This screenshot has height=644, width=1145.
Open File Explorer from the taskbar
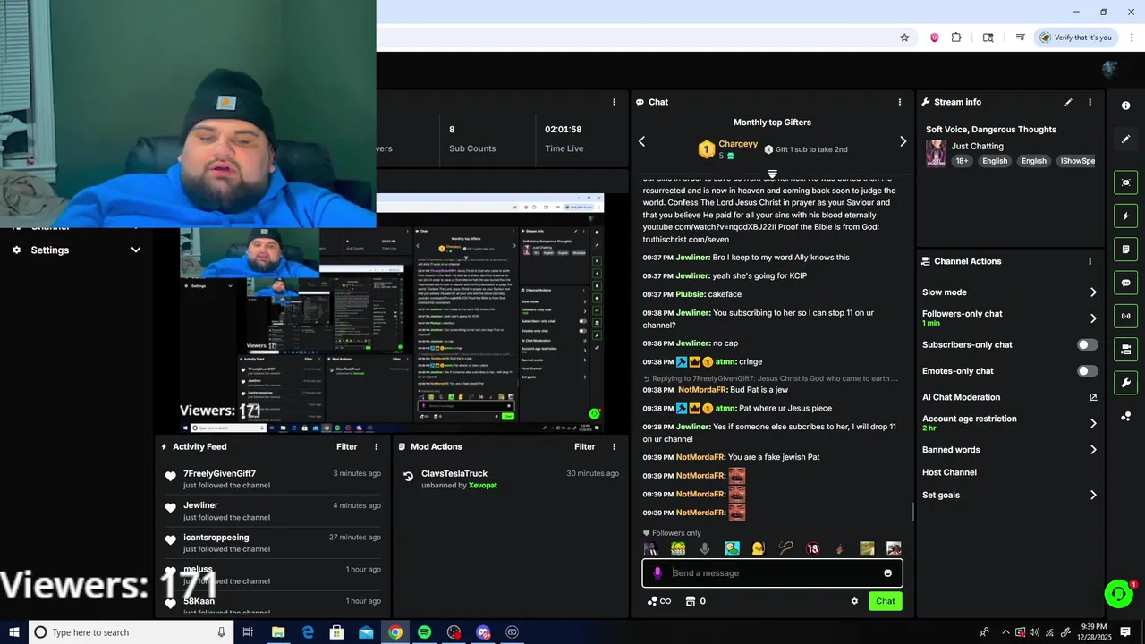(278, 632)
